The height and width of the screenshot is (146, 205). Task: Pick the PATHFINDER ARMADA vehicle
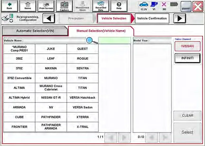click(51, 127)
